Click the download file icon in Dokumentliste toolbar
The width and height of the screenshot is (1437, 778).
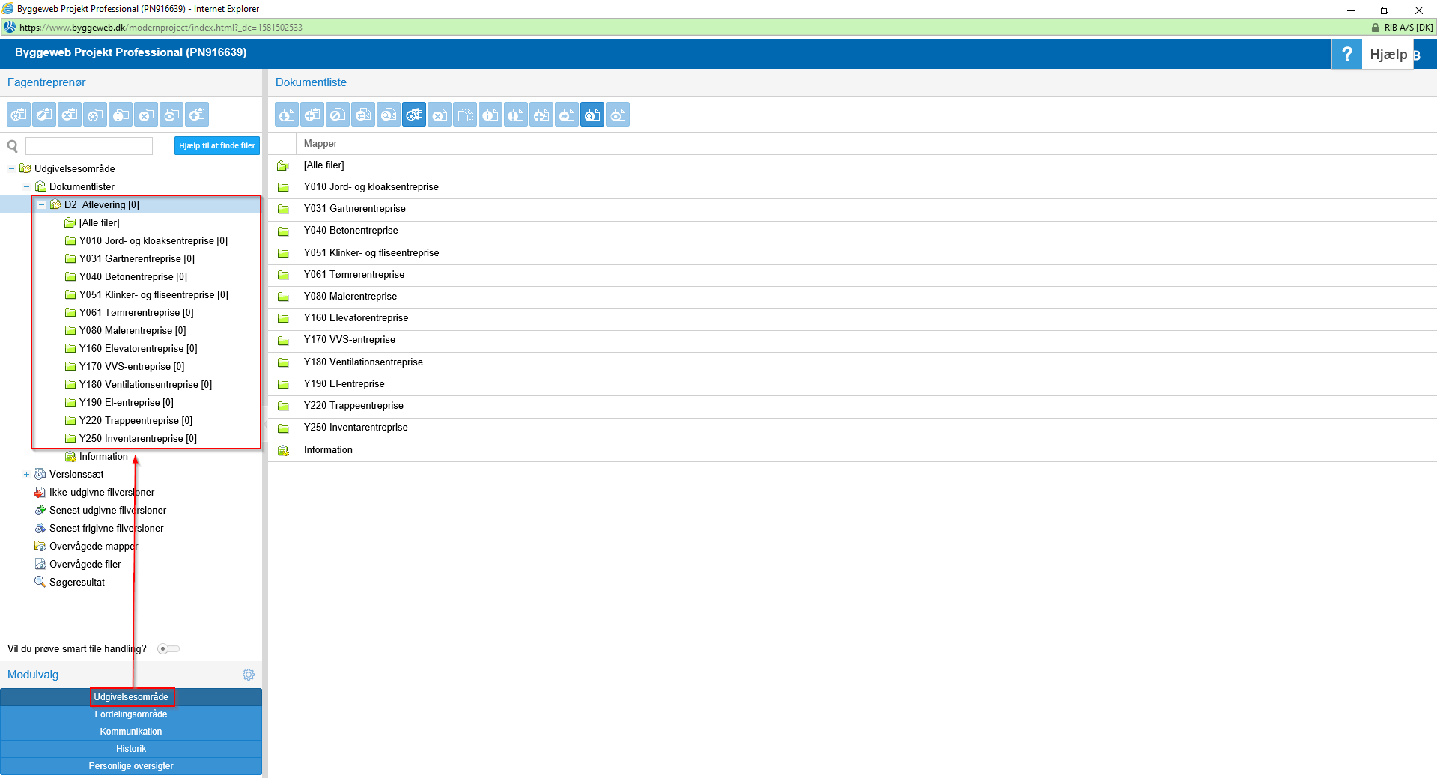pyautogui.click(x=287, y=115)
